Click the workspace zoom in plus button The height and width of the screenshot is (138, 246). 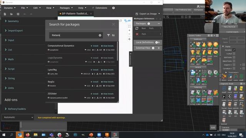tap(129, 30)
